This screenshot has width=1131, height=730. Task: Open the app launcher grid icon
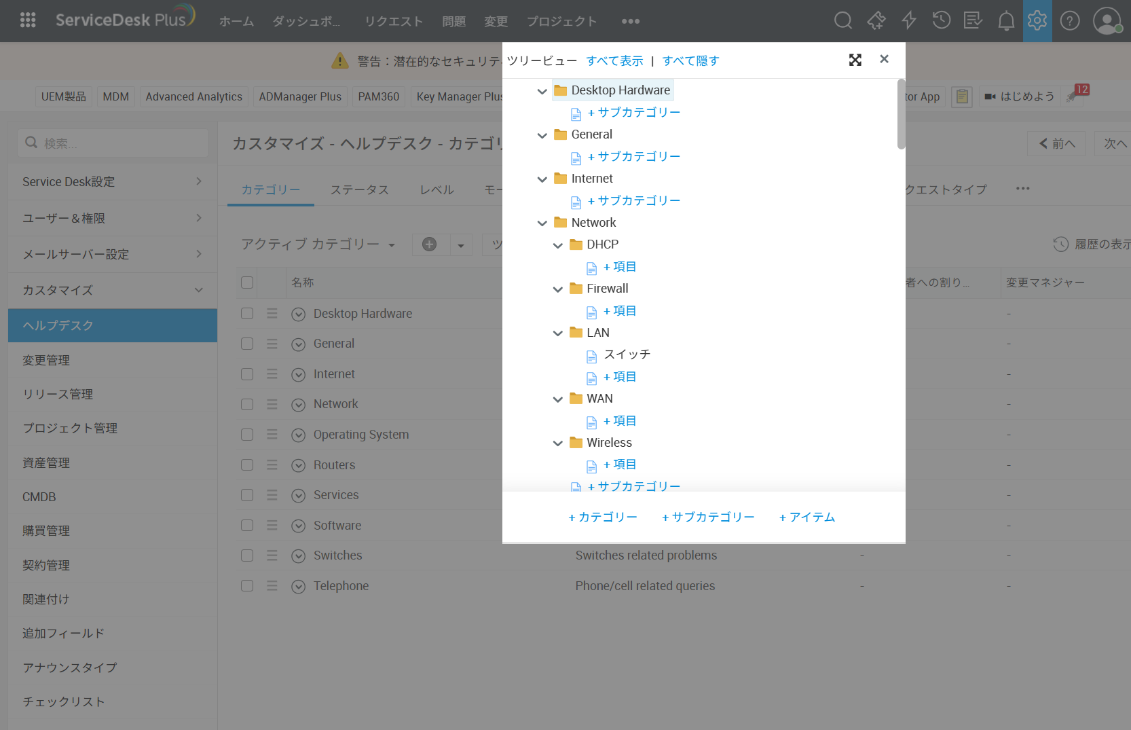pyautogui.click(x=28, y=20)
